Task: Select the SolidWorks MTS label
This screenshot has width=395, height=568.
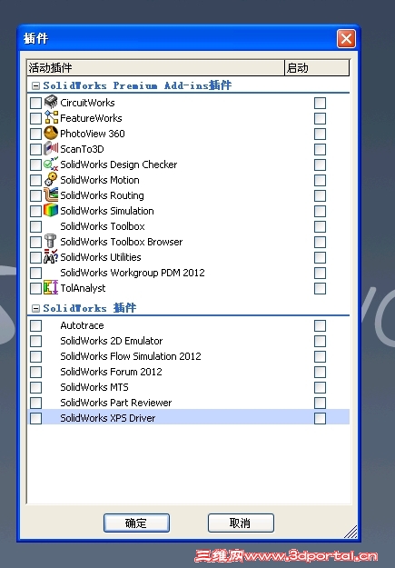Action: [x=94, y=387]
